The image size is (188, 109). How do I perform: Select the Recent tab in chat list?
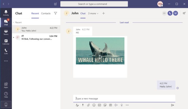tap(35, 13)
